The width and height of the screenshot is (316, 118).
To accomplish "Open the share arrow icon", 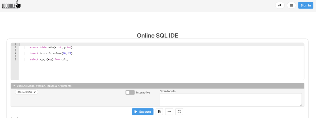I will (280, 5).
